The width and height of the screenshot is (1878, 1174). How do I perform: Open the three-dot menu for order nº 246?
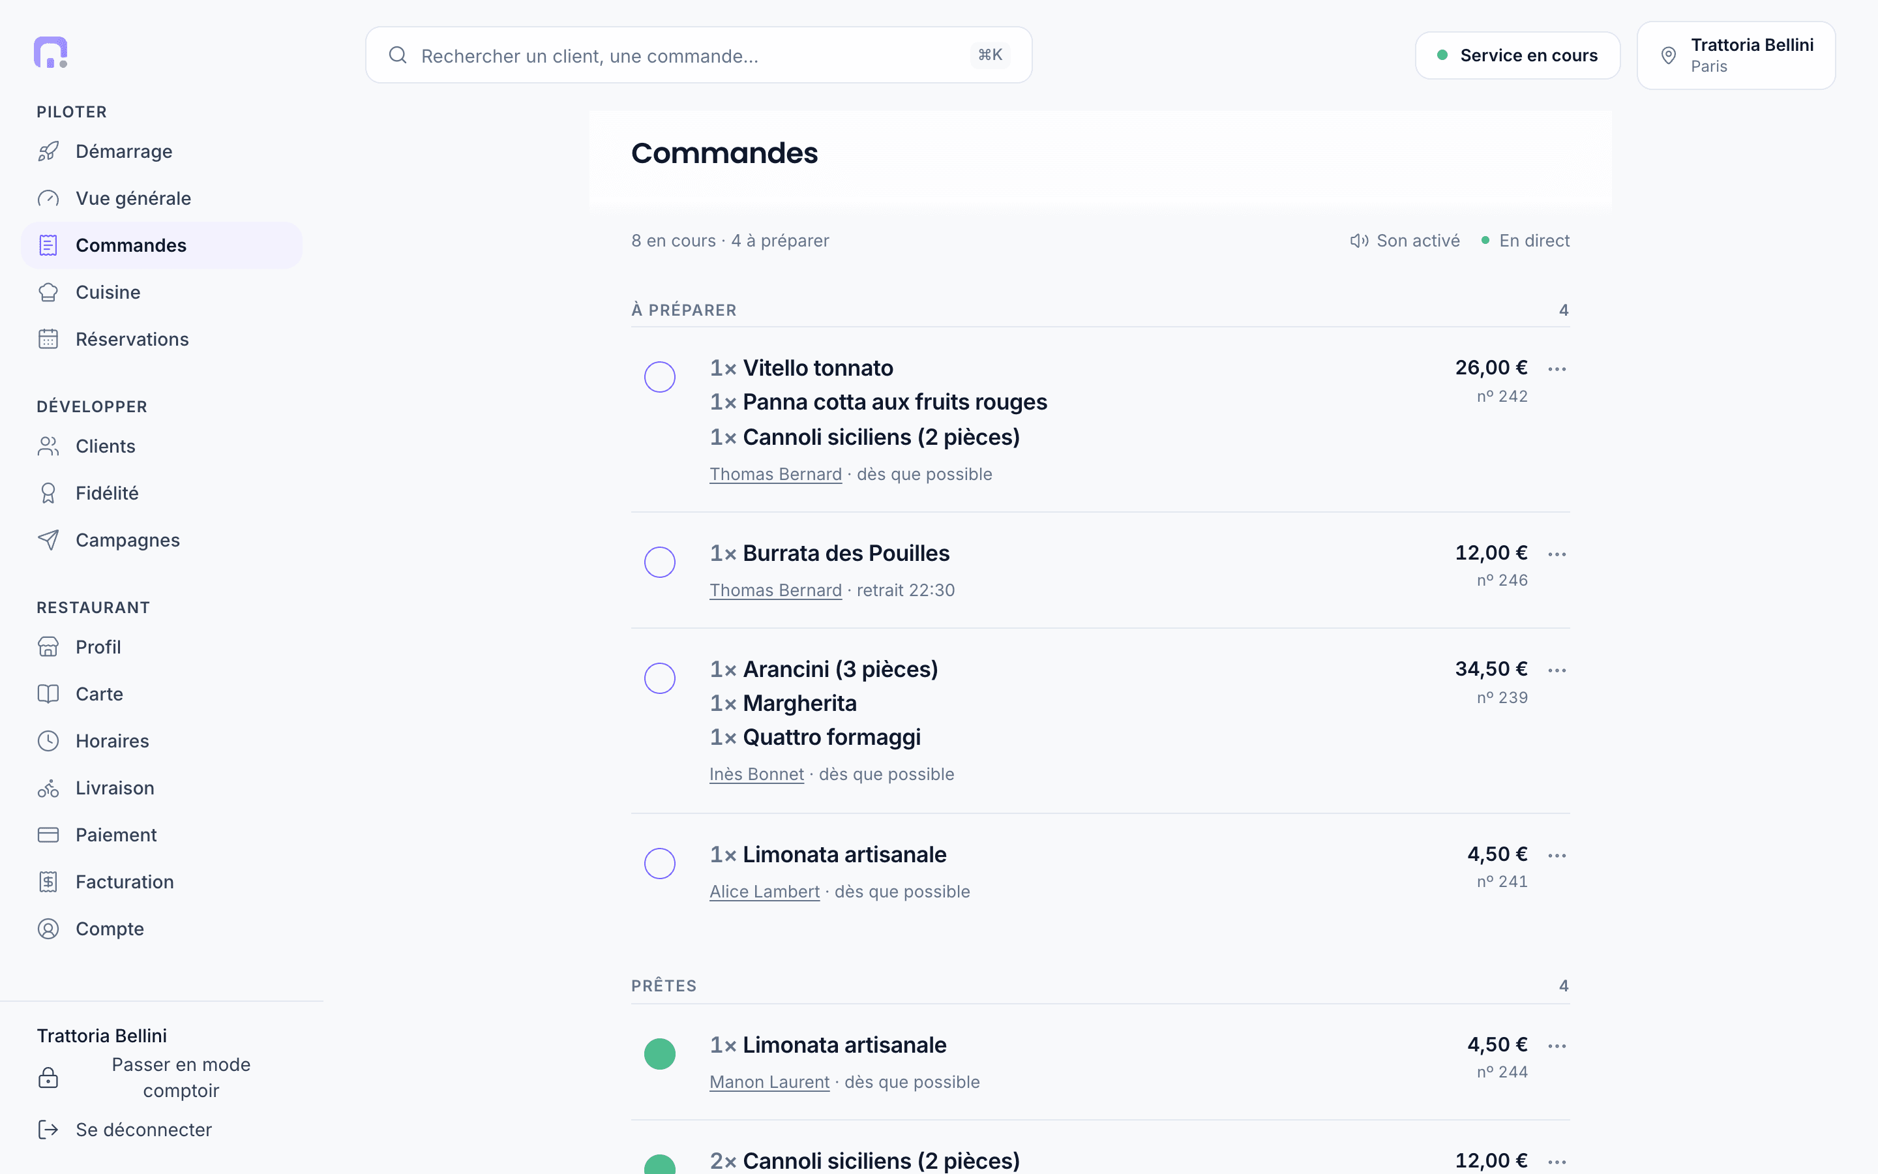(x=1557, y=554)
